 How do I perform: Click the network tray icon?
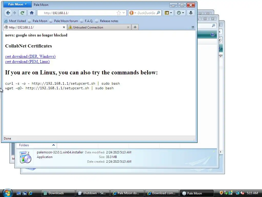click(x=237, y=193)
